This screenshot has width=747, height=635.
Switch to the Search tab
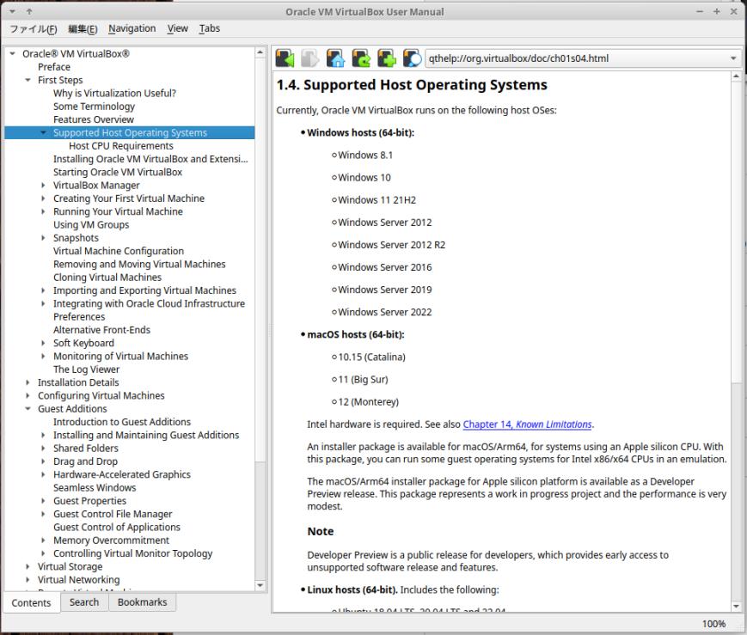pos(84,602)
